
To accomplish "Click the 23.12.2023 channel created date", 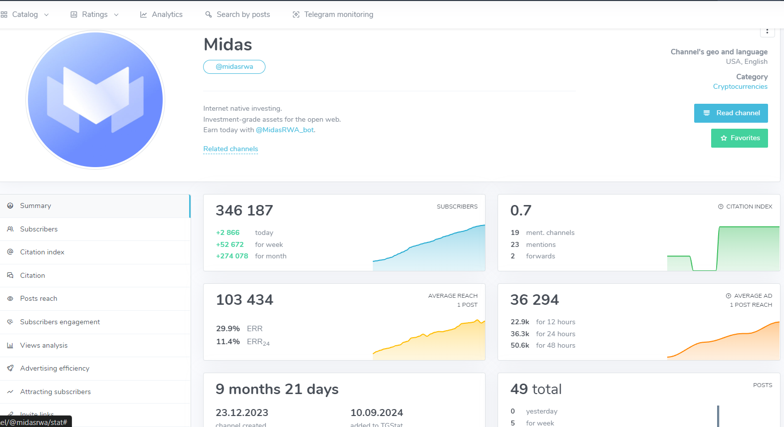I will pyautogui.click(x=242, y=413).
